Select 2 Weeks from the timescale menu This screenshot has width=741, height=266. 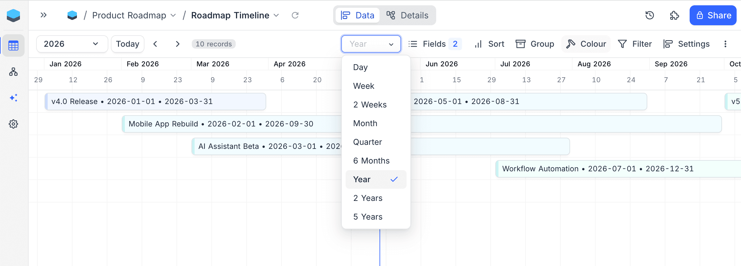pyautogui.click(x=376, y=105)
